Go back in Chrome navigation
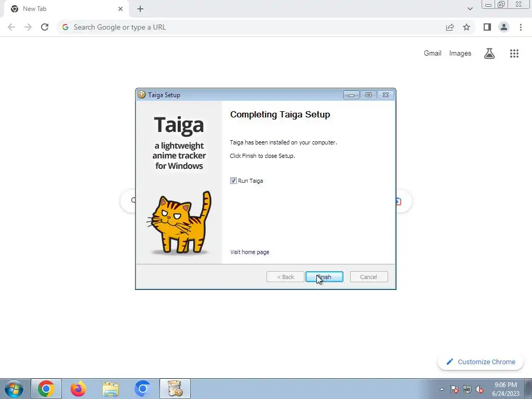 tap(11, 27)
